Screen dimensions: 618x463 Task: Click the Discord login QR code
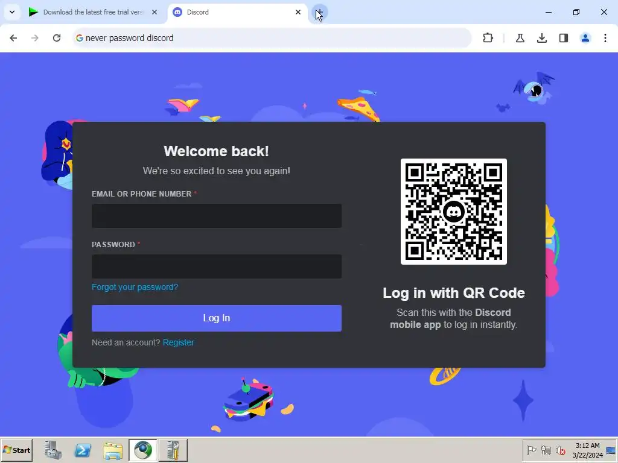[x=454, y=212]
